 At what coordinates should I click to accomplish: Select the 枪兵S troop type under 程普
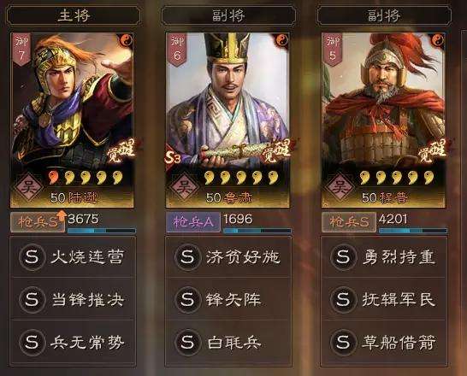click(x=349, y=222)
